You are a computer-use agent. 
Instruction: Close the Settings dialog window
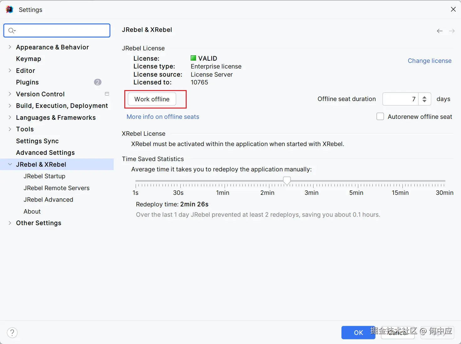click(x=453, y=9)
